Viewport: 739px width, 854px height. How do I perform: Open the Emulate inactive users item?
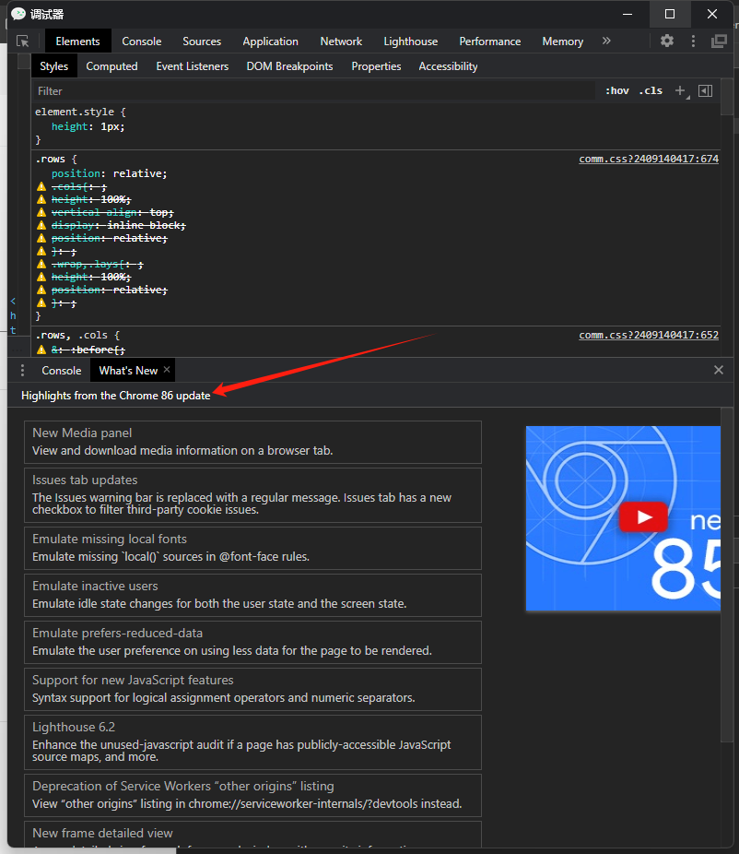253,595
